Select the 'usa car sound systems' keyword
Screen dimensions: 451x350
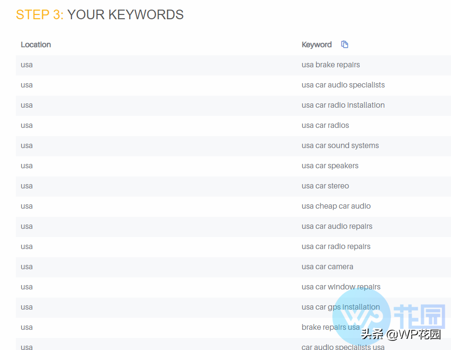(340, 146)
